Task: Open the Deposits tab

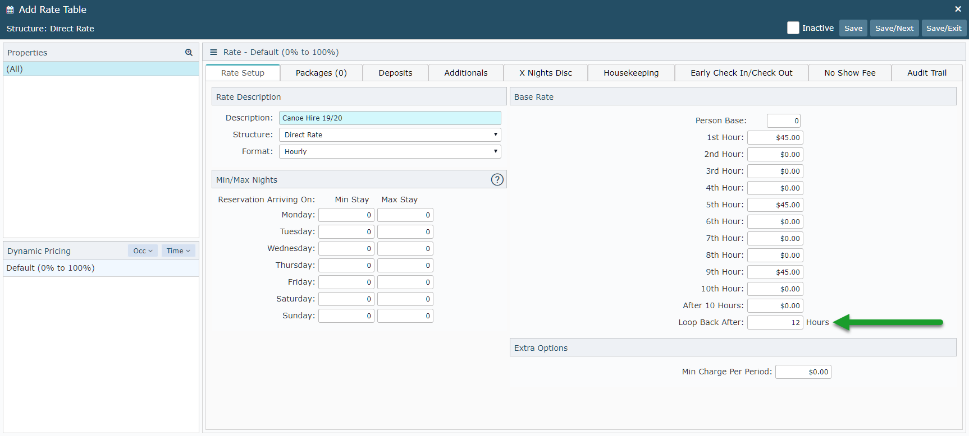Action: (395, 73)
